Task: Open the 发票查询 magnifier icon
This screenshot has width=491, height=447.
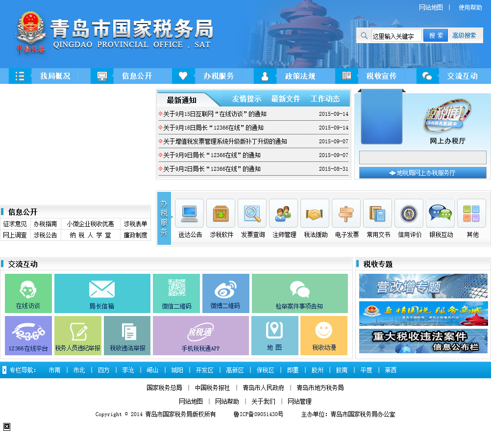Action: click(x=252, y=213)
